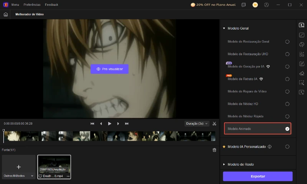Image resolution: width=307 pixels, height=184 pixels.
Task: Expand the Modelo de Rosto section
Action: (224, 164)
